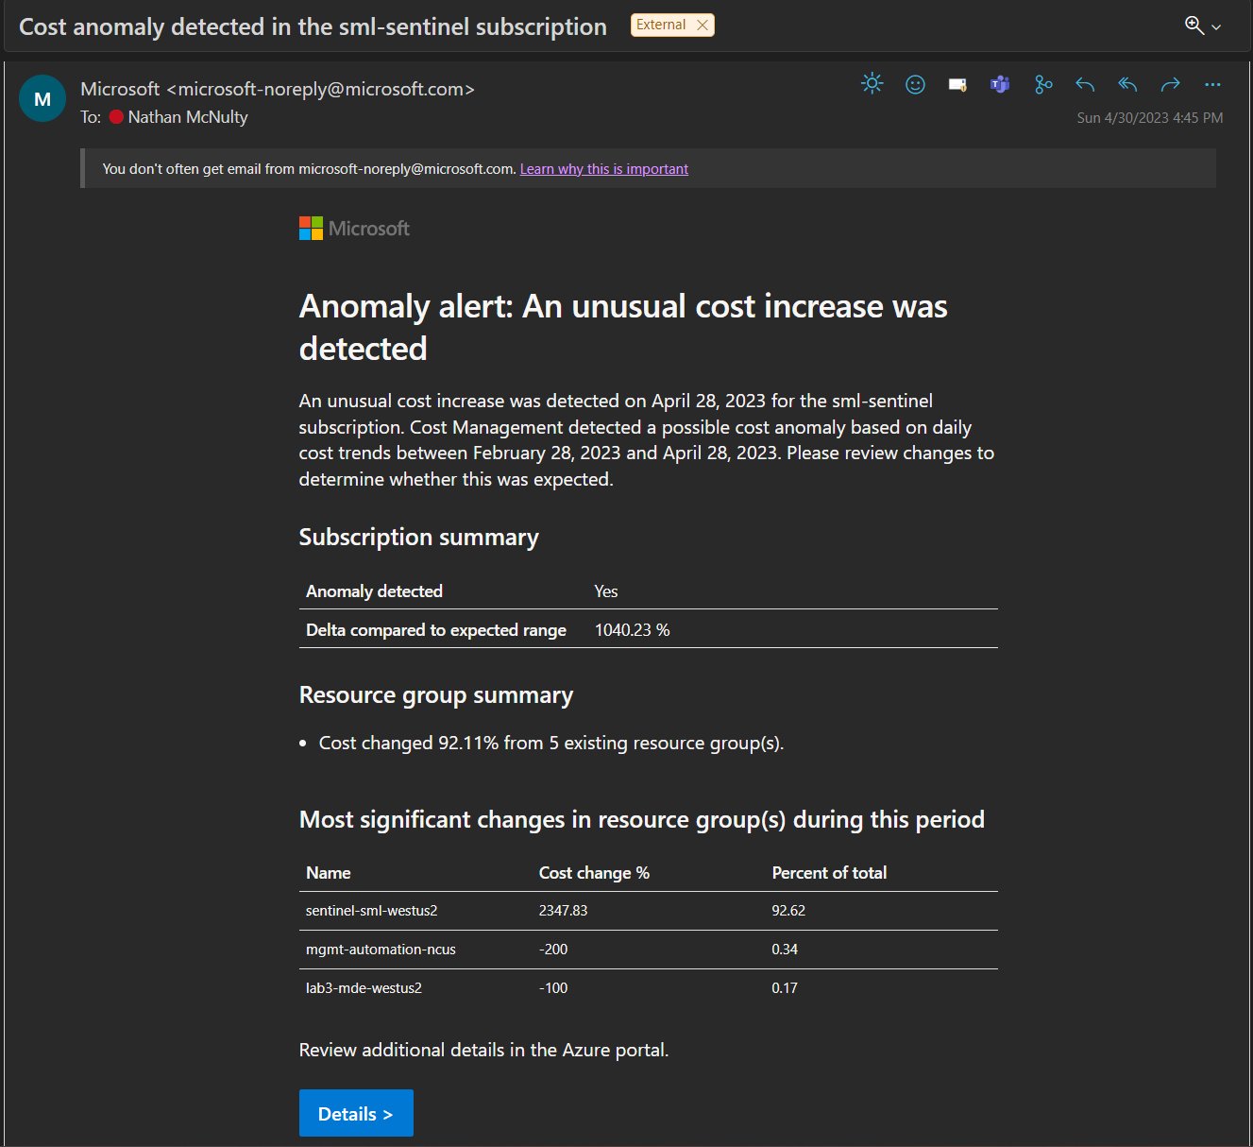Click 'Delta compared to expected range' label
The image size is (1253, 1147).
coord(436,630)
